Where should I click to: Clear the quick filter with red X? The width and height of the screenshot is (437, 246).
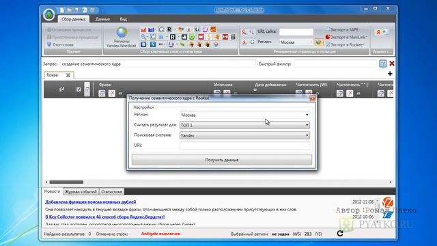(391, 64)
